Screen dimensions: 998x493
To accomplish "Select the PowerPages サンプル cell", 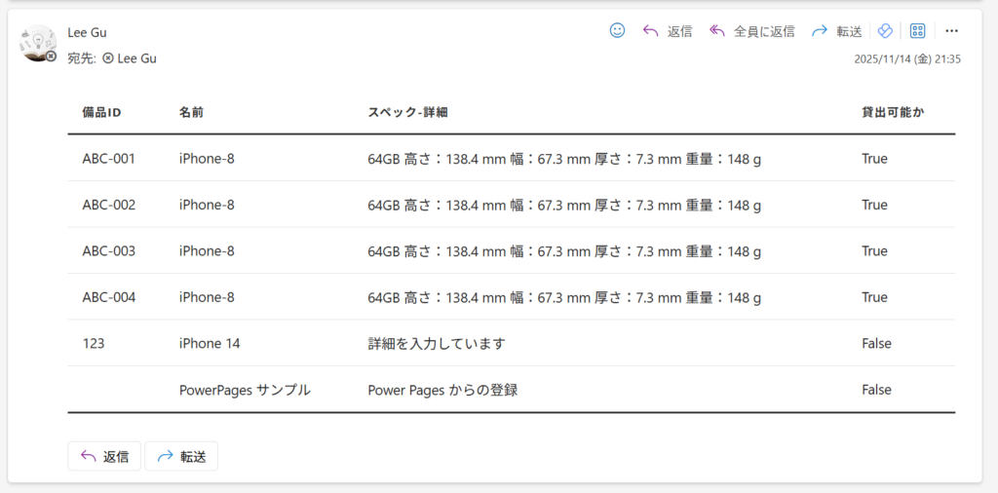I will [245, 390].
